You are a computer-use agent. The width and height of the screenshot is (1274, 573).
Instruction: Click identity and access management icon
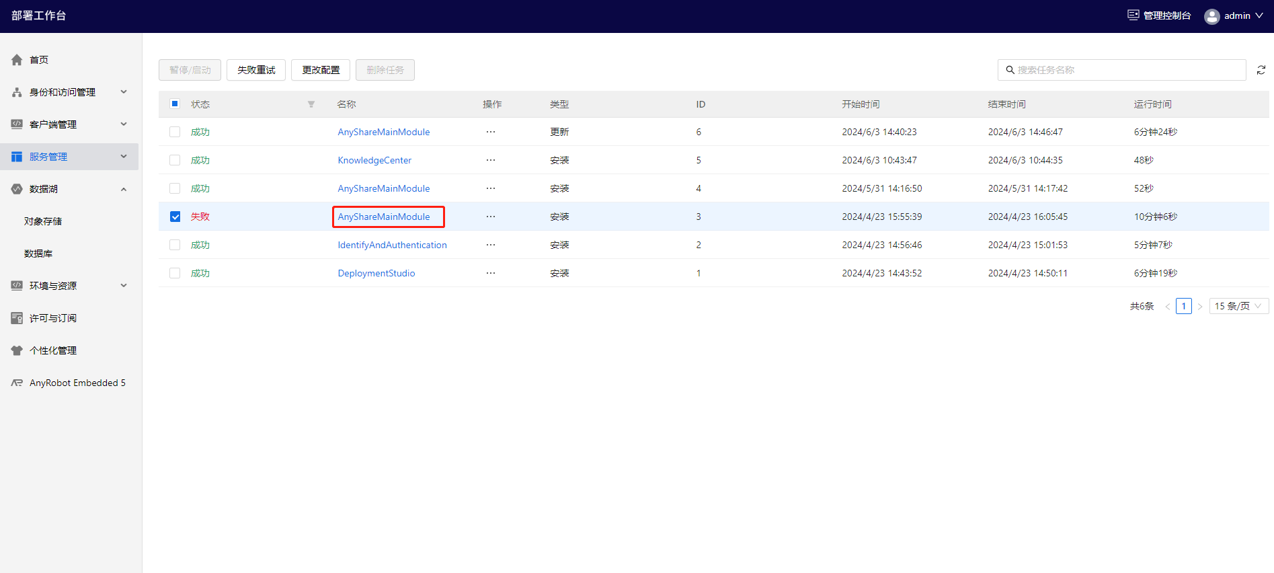pos(17,92)
